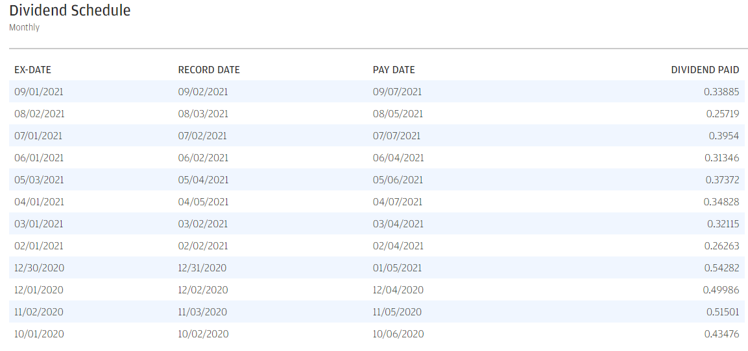Select dividend value 0.32115
The width and height of the screenshot is (748, 351).
pyautogui.click(x=723, y=224)
